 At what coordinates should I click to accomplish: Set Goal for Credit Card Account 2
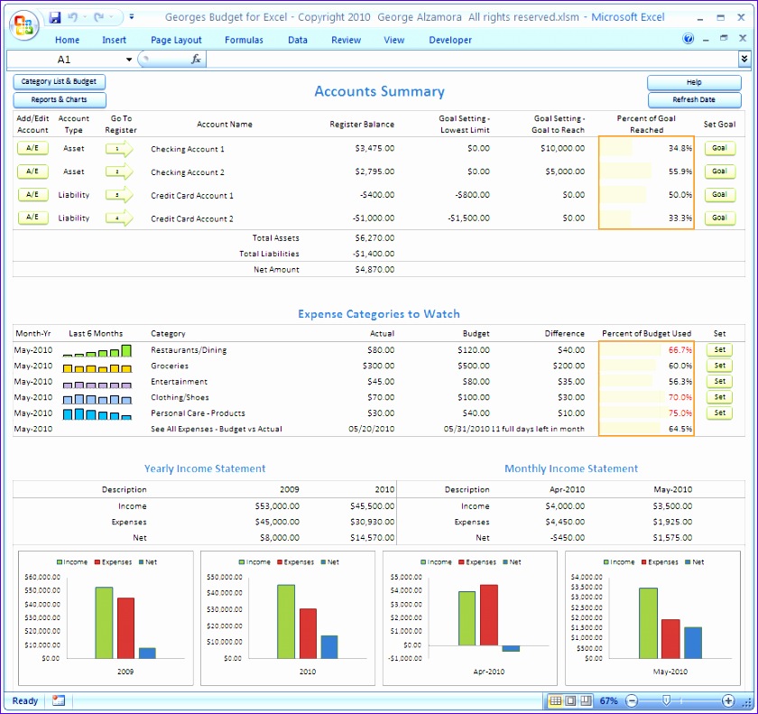[719, 218]
